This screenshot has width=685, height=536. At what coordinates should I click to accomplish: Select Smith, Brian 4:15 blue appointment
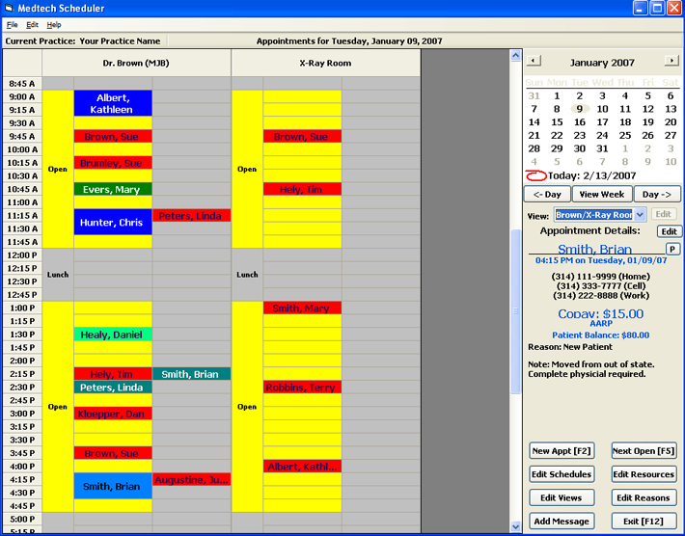[x=113, y=486]
